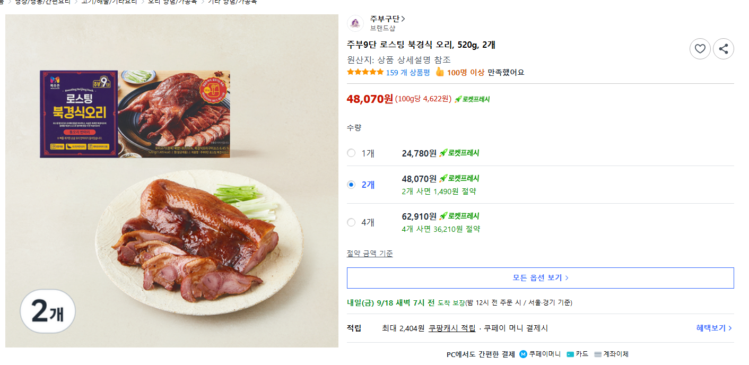Viewport: 749px width, 365px height.
Task: Open the 주부구단 brand shop chevron
Action: (403, 19)
